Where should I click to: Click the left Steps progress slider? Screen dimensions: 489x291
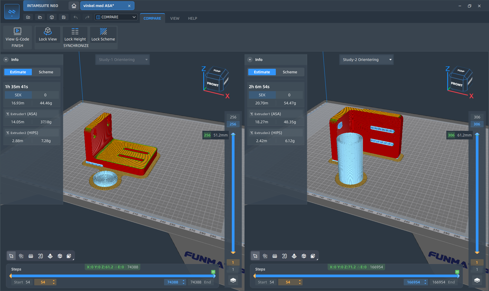(x=112, y=276)
